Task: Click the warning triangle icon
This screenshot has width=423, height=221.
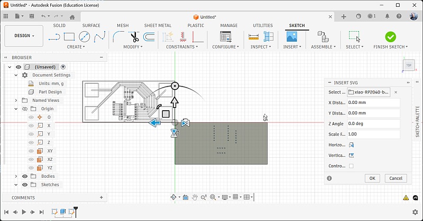Action: click(x=406, y=198)
